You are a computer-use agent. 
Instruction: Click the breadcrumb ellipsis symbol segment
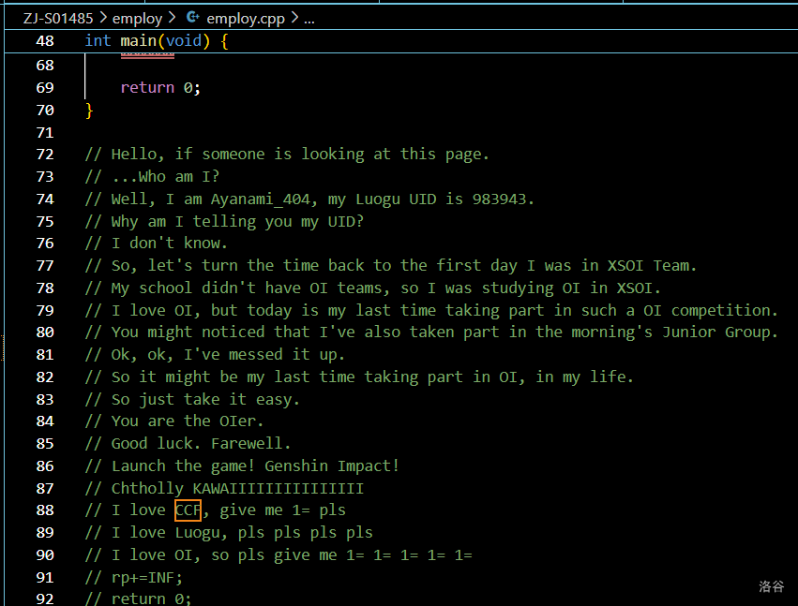point(309,18)
